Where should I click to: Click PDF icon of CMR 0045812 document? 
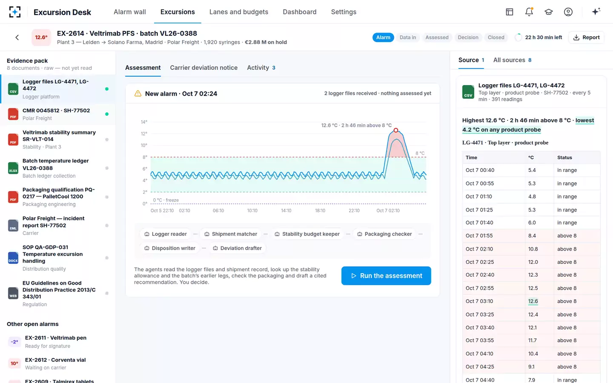pyautogui.click(x=13, y=114)
